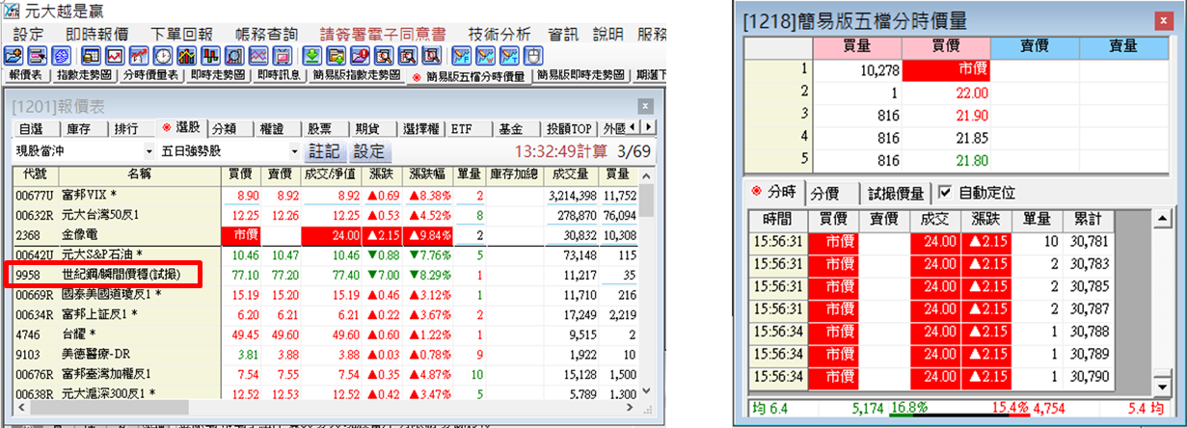Image resolution: width=1187 pixels, height=428 pixels.
Task: Click the globe icon in the toolbar
Action: [x=61, y=56]
